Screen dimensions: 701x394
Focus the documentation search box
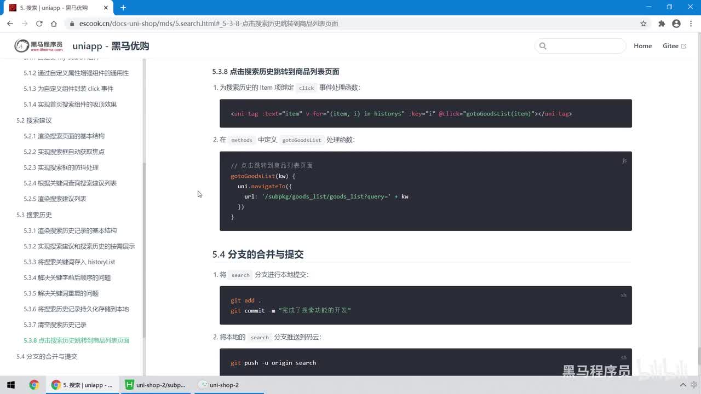[581, 46]
